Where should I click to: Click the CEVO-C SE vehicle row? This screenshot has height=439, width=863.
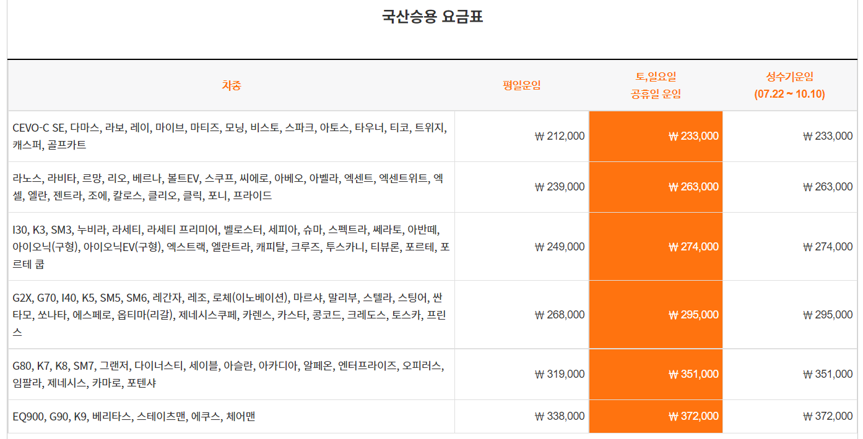pyautogui.click(x=229, y=136)
